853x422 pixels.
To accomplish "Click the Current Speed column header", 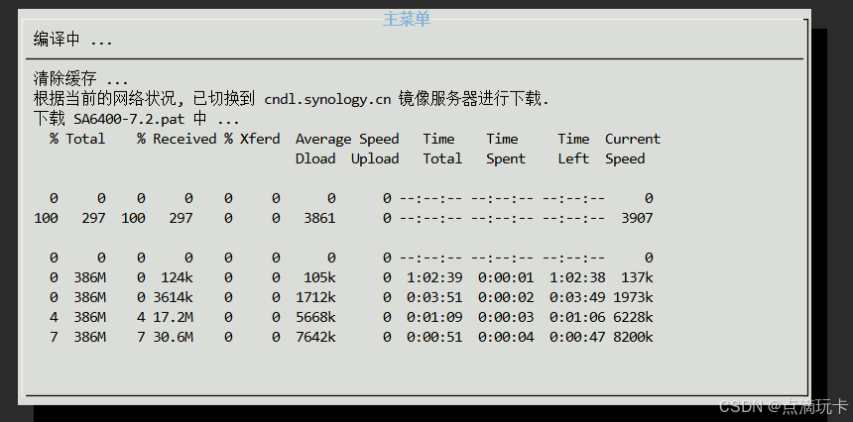I will 633,149.
